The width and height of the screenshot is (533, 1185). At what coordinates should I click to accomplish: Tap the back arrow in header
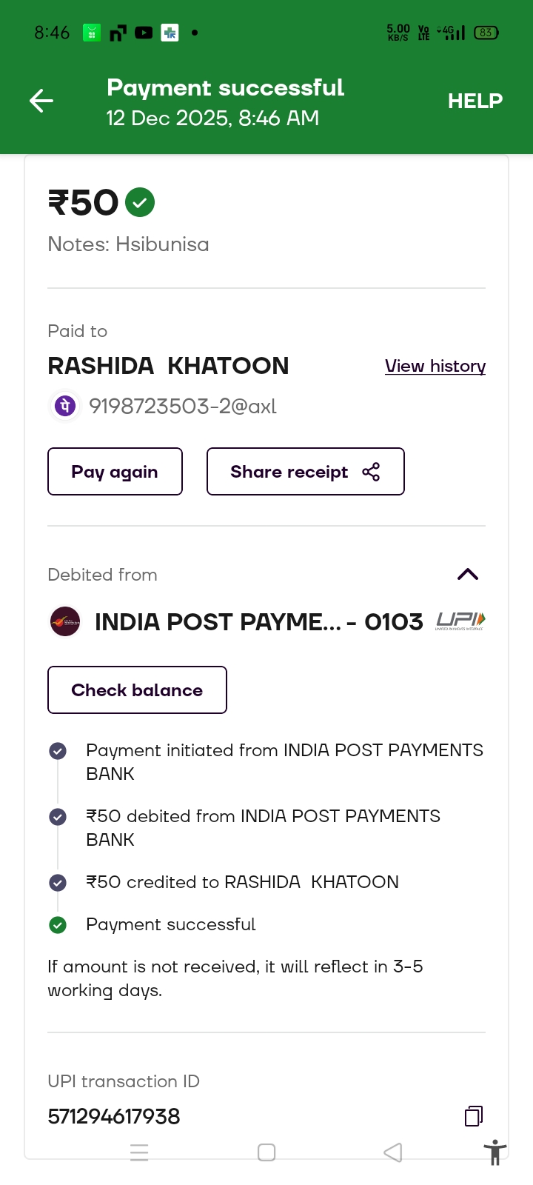point(41,101)
